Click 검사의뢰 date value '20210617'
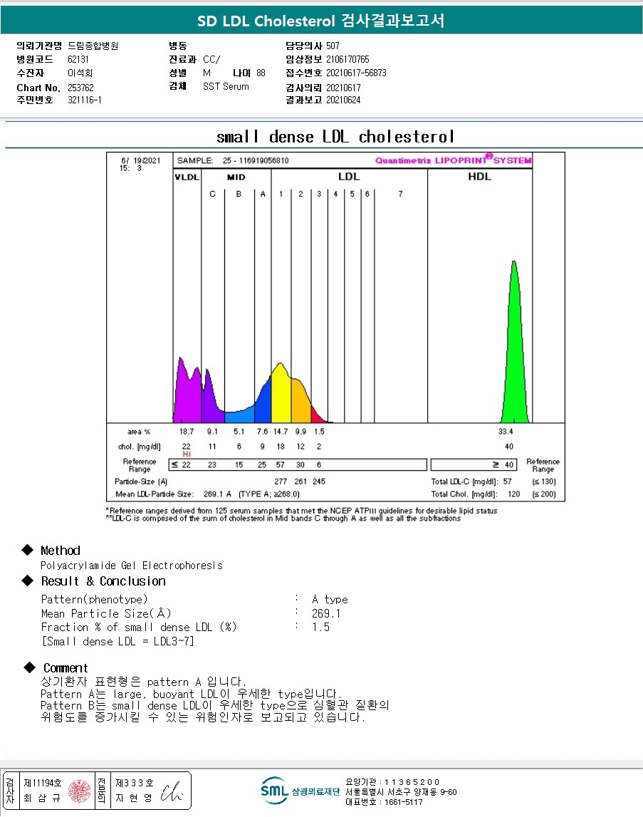The image size is (643, 817). click(343, 88)
